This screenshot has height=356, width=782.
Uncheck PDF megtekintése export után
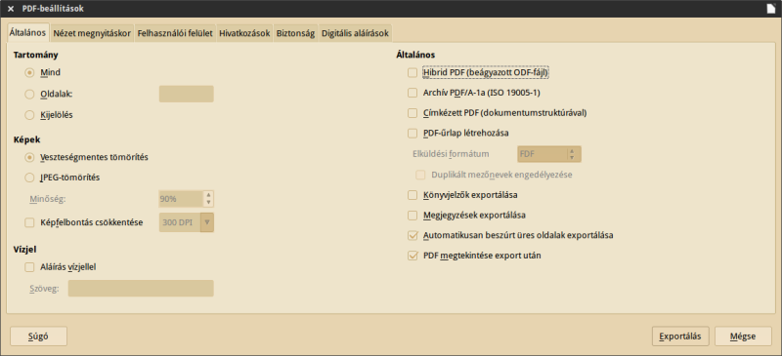tap(412, 256)
